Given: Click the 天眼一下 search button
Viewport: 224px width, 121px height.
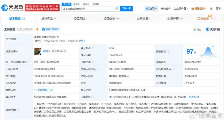Looking at the screenshot, I should pyautogui.click(x=126, y=9).
